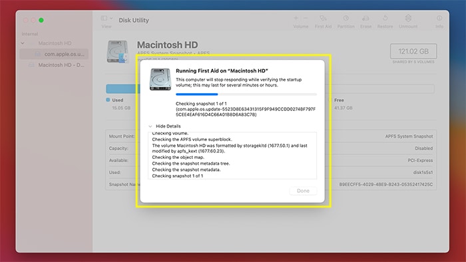This screenshot has width=466, height=262.
Task: Collapse the Macintosh HD sidebar tree chevron
Action: point(23,43)
